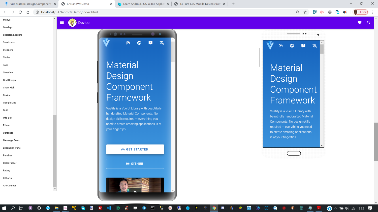Click Vuetify logo in right phone preview
Image resolution: width=378 pixels, height=212 pixels.
[270, 45]
